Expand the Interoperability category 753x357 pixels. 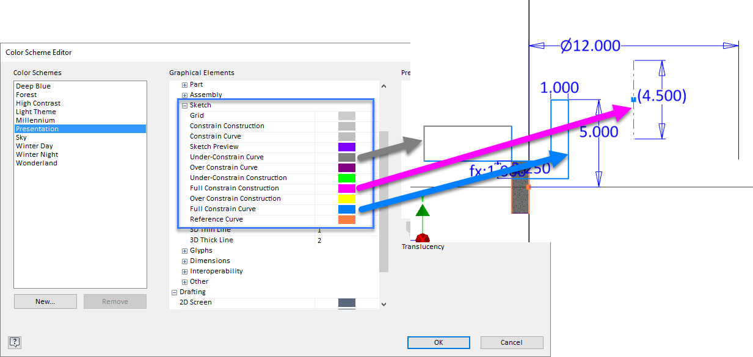(184, 271)
